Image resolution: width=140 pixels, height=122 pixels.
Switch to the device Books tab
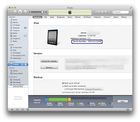[x=116, y=17]
